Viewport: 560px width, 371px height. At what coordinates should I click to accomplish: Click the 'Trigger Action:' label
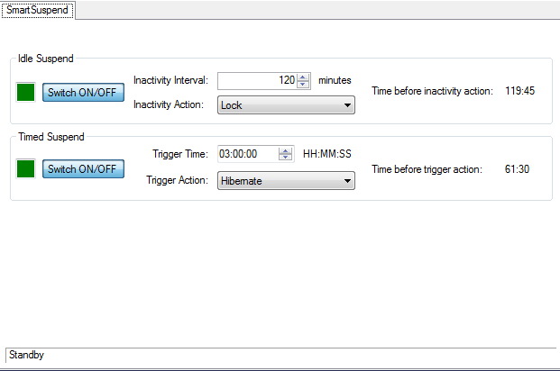[177, 180]
